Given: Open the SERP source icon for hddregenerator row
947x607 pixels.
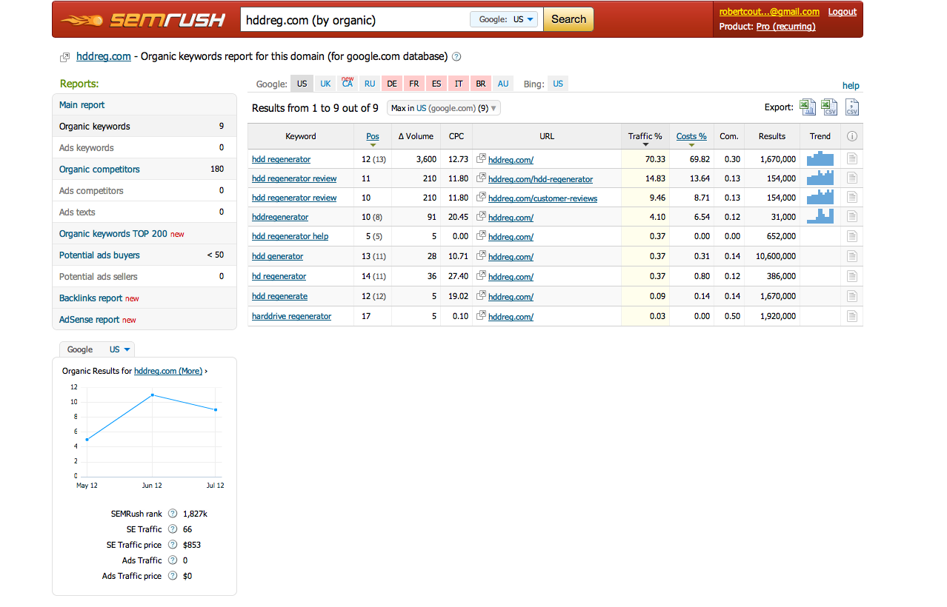Looking at the screenshot, I should (852, 217).
